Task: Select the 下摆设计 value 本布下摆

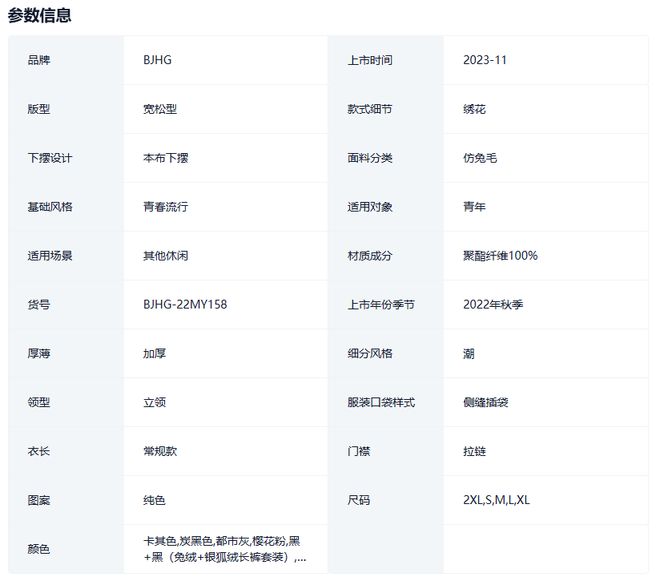Action: coord(165,158)
